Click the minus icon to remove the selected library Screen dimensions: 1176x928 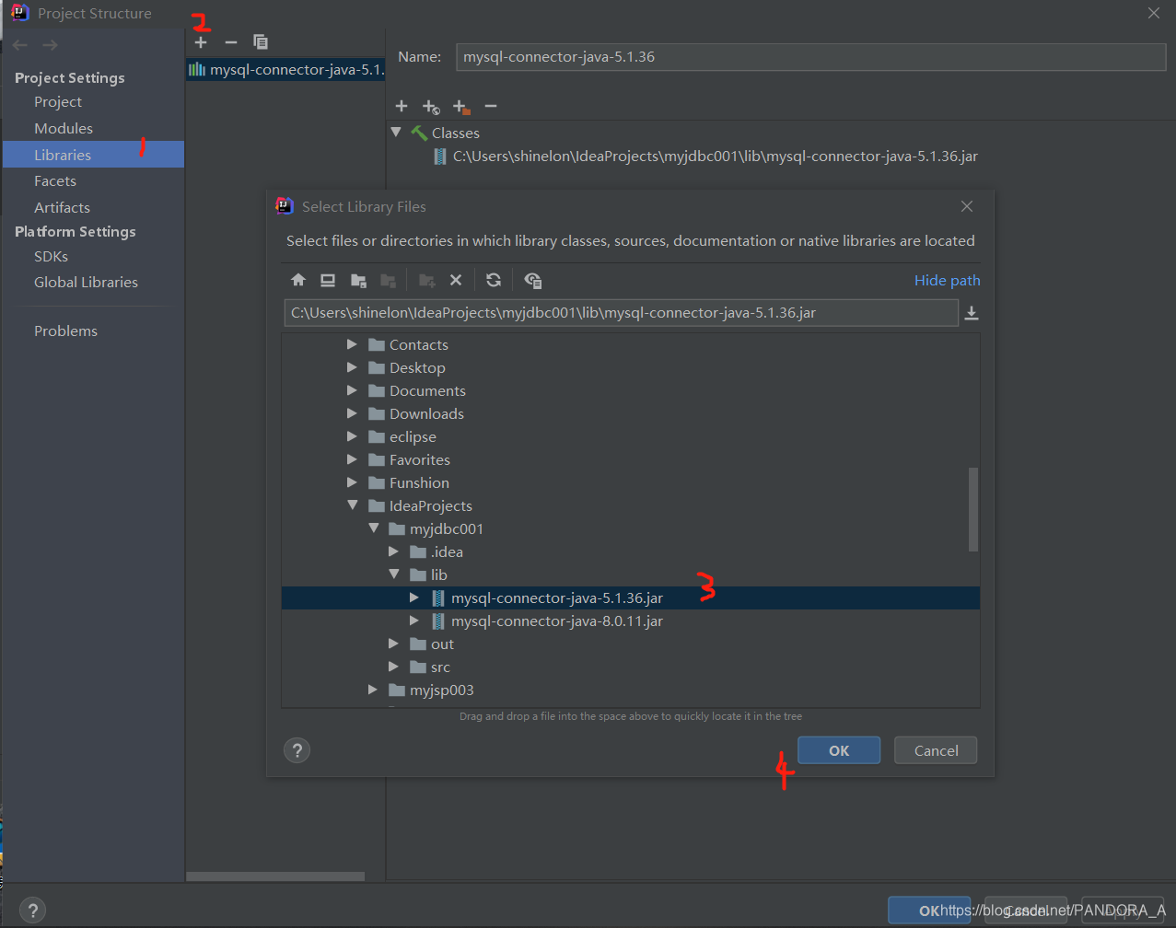pyautogui.click(x=231, y=42)
